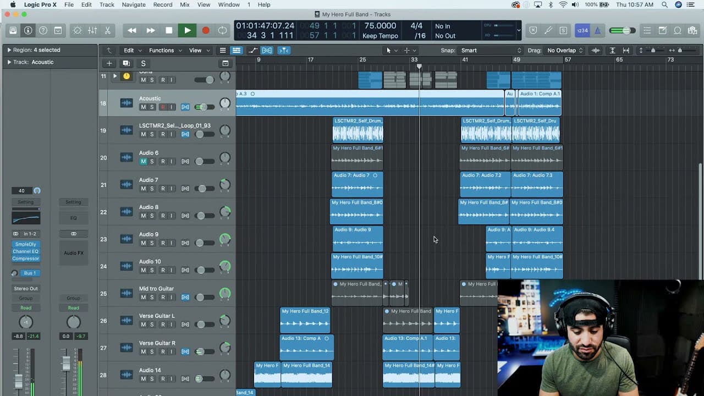The height and width of the screenshot is (396, 704).
Task: Toggle Cycle mode
Action: tap(223, 31)
